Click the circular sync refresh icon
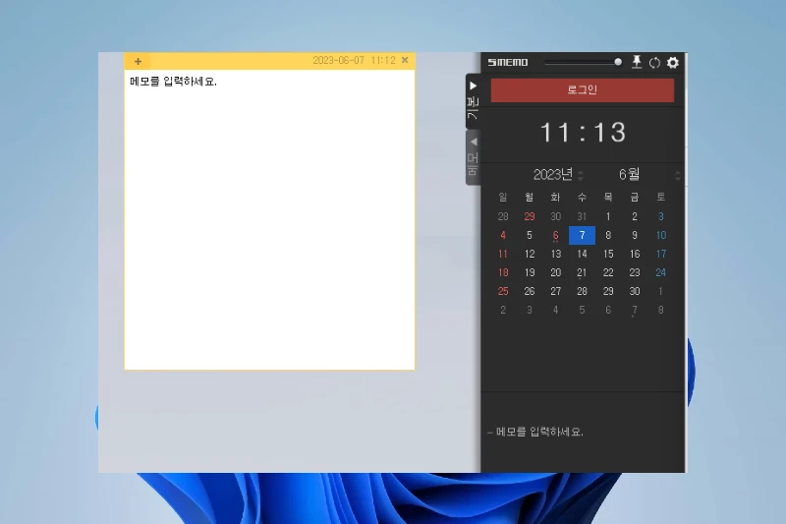This screenshot has width=786, height=524. 654,63
